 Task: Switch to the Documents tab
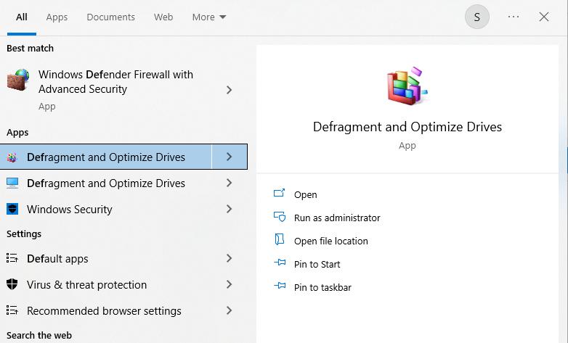tap(110, 17)
